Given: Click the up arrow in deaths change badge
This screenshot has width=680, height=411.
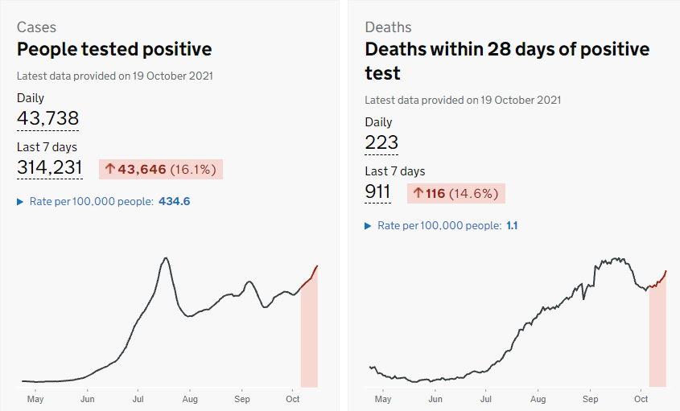Looking at the screenshot, I should (418, 193).
